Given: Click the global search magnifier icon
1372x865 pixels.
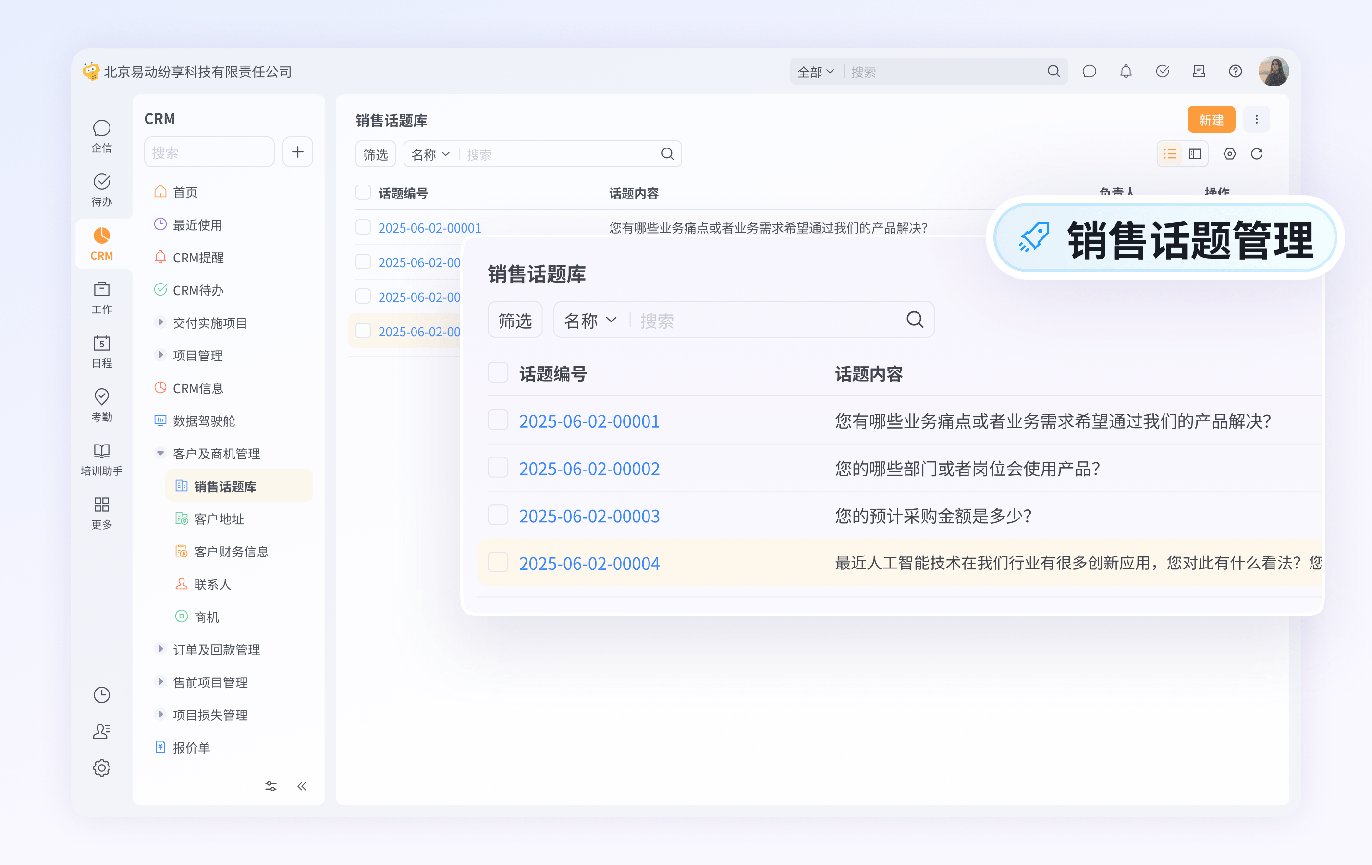Looking at the screenshot, I should (x=1053, y=71).
